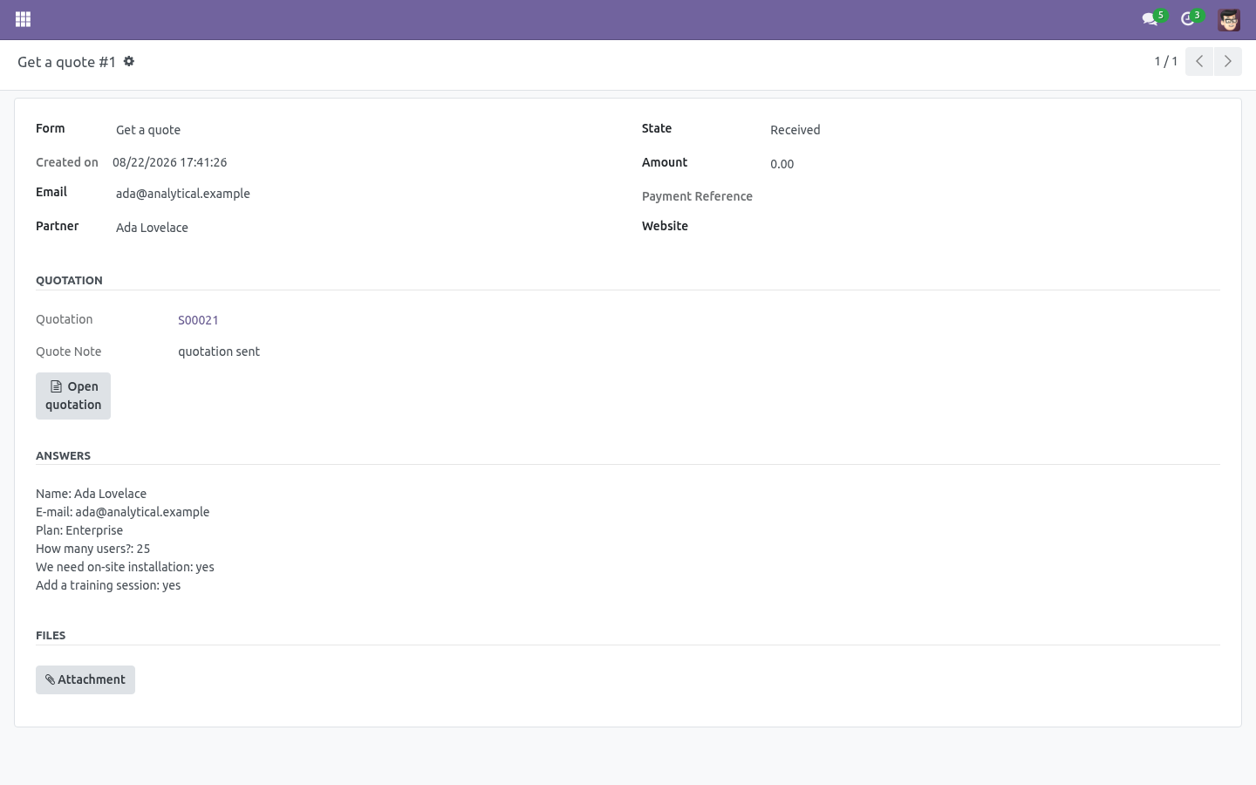Click the answer How many users?: 25

(x=93, y=549)
